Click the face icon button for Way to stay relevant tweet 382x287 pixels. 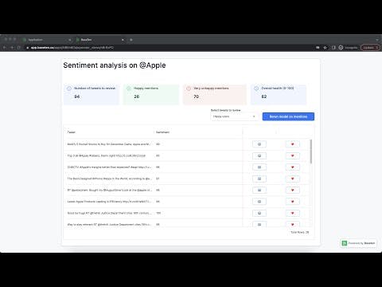(259, 224)
